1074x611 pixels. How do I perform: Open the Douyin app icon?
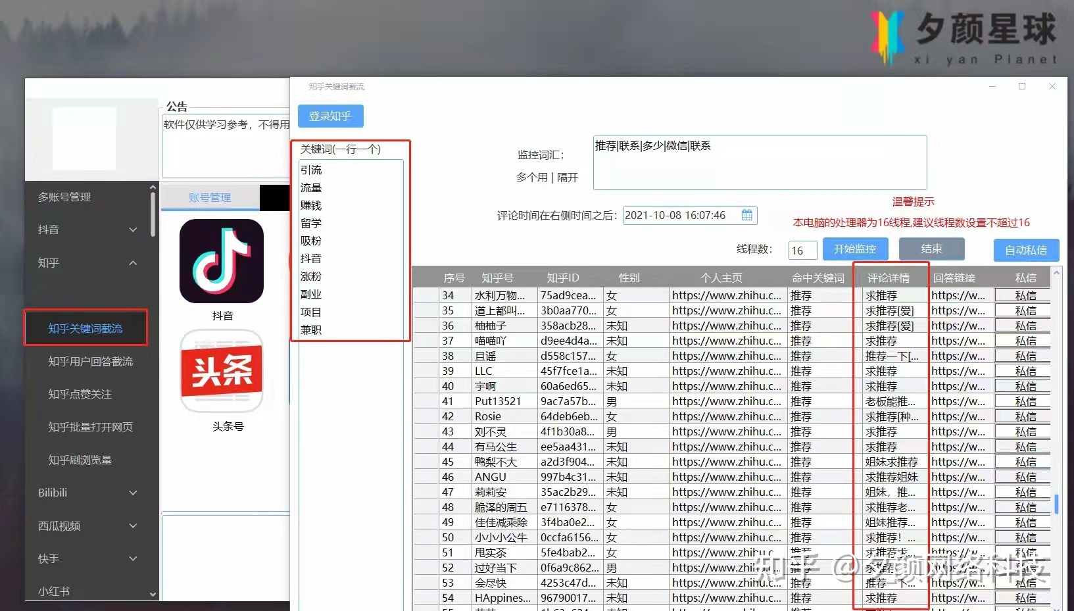pyautogui.click(x=222, y=262)
